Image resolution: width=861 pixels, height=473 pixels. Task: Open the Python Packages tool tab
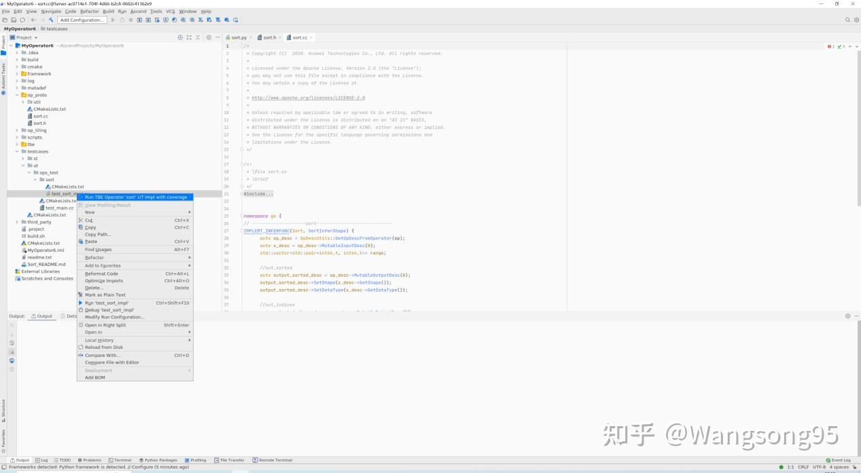158,459
